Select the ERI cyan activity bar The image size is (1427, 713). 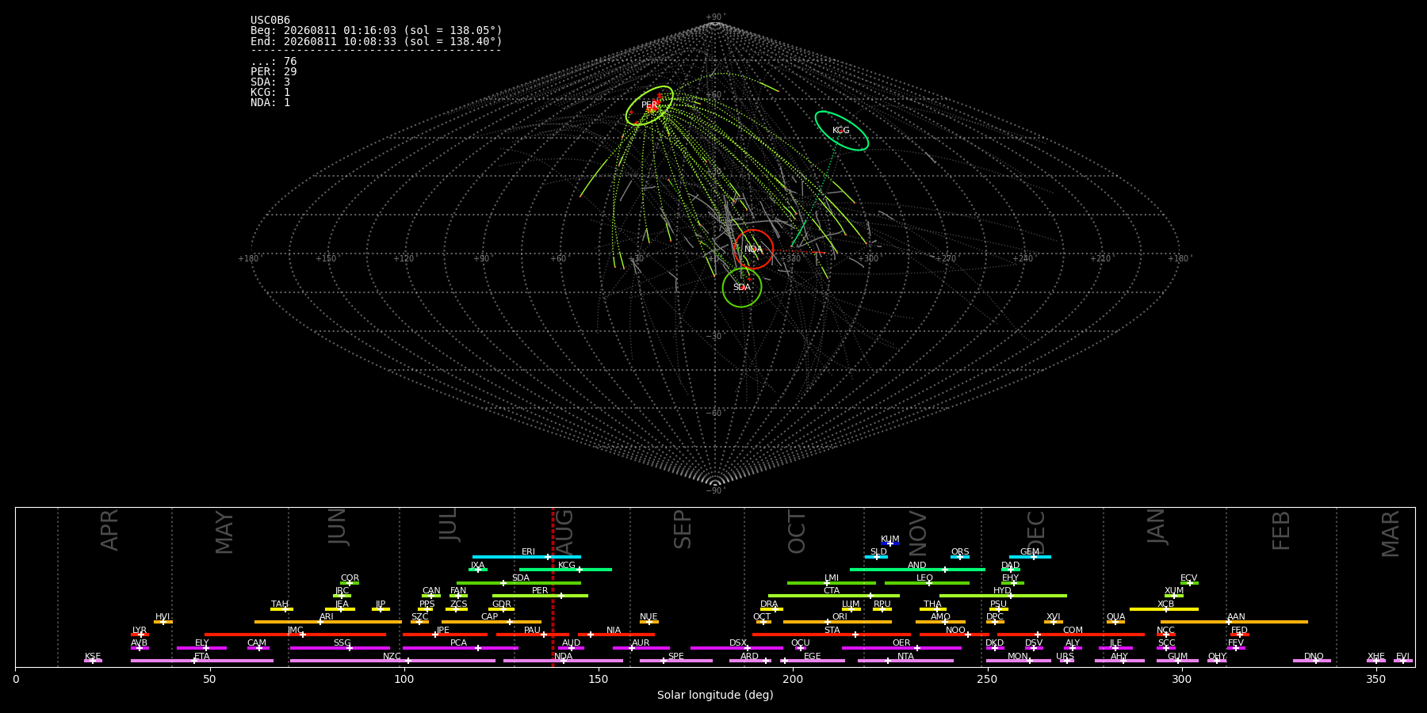526,557
